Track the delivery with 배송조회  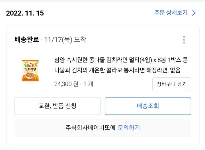coord(148,106)
